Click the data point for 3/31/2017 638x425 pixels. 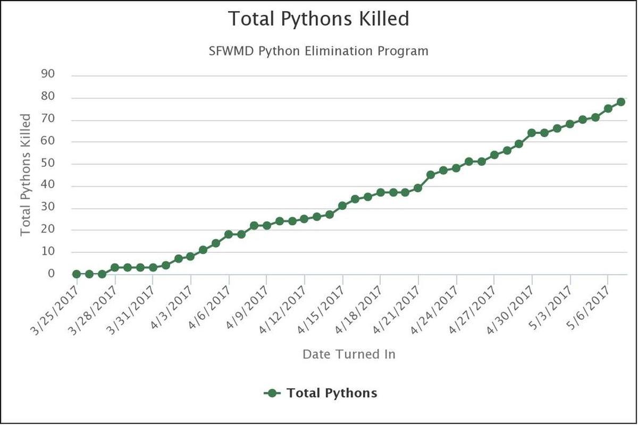click(x=153, y=267)
